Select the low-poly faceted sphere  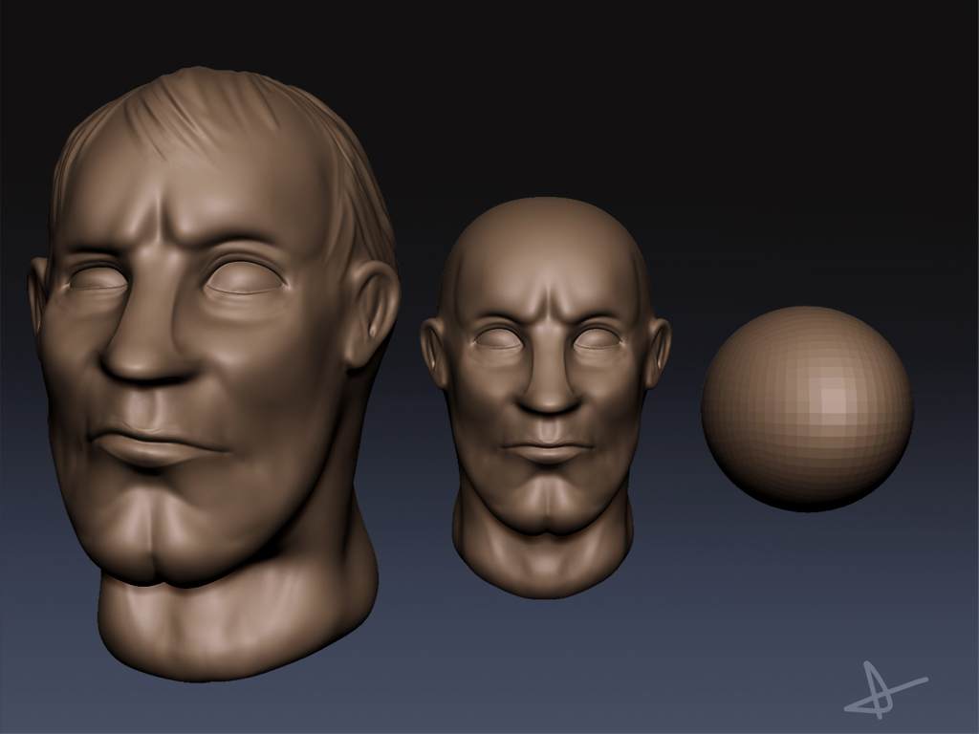(x=807, y=409)
